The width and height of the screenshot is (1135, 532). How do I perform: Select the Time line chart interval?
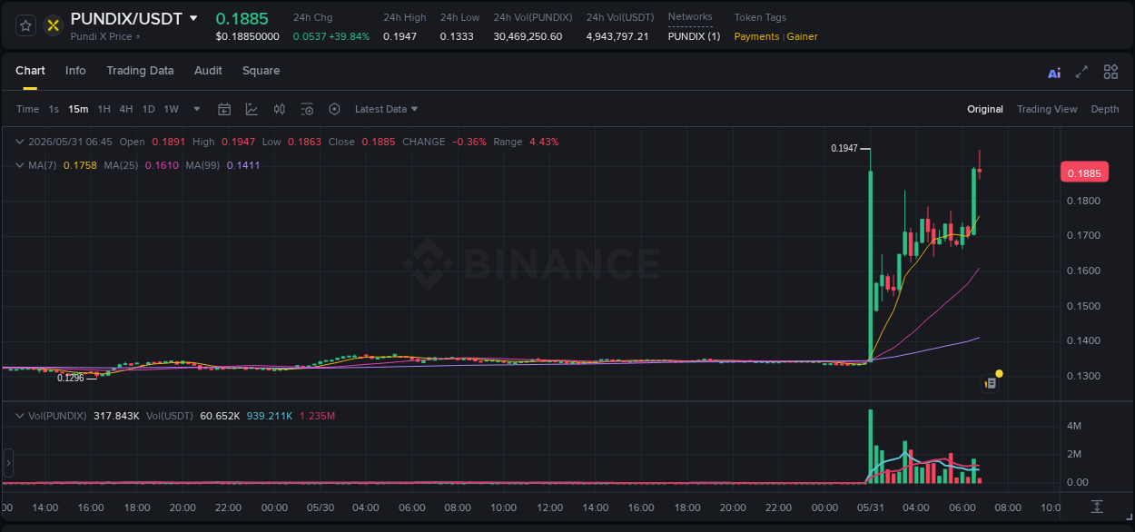point(28,109)
